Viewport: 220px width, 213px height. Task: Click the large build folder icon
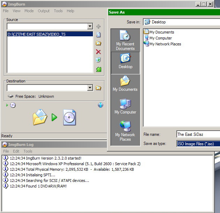[40, 117]
